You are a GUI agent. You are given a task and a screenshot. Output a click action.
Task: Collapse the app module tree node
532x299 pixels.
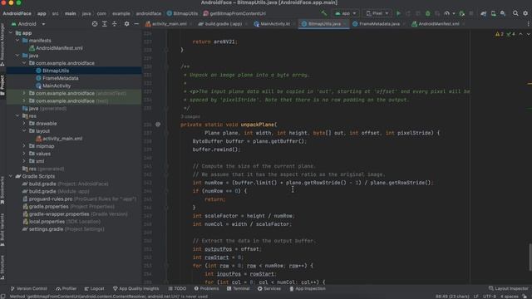(x=11, y=33)
